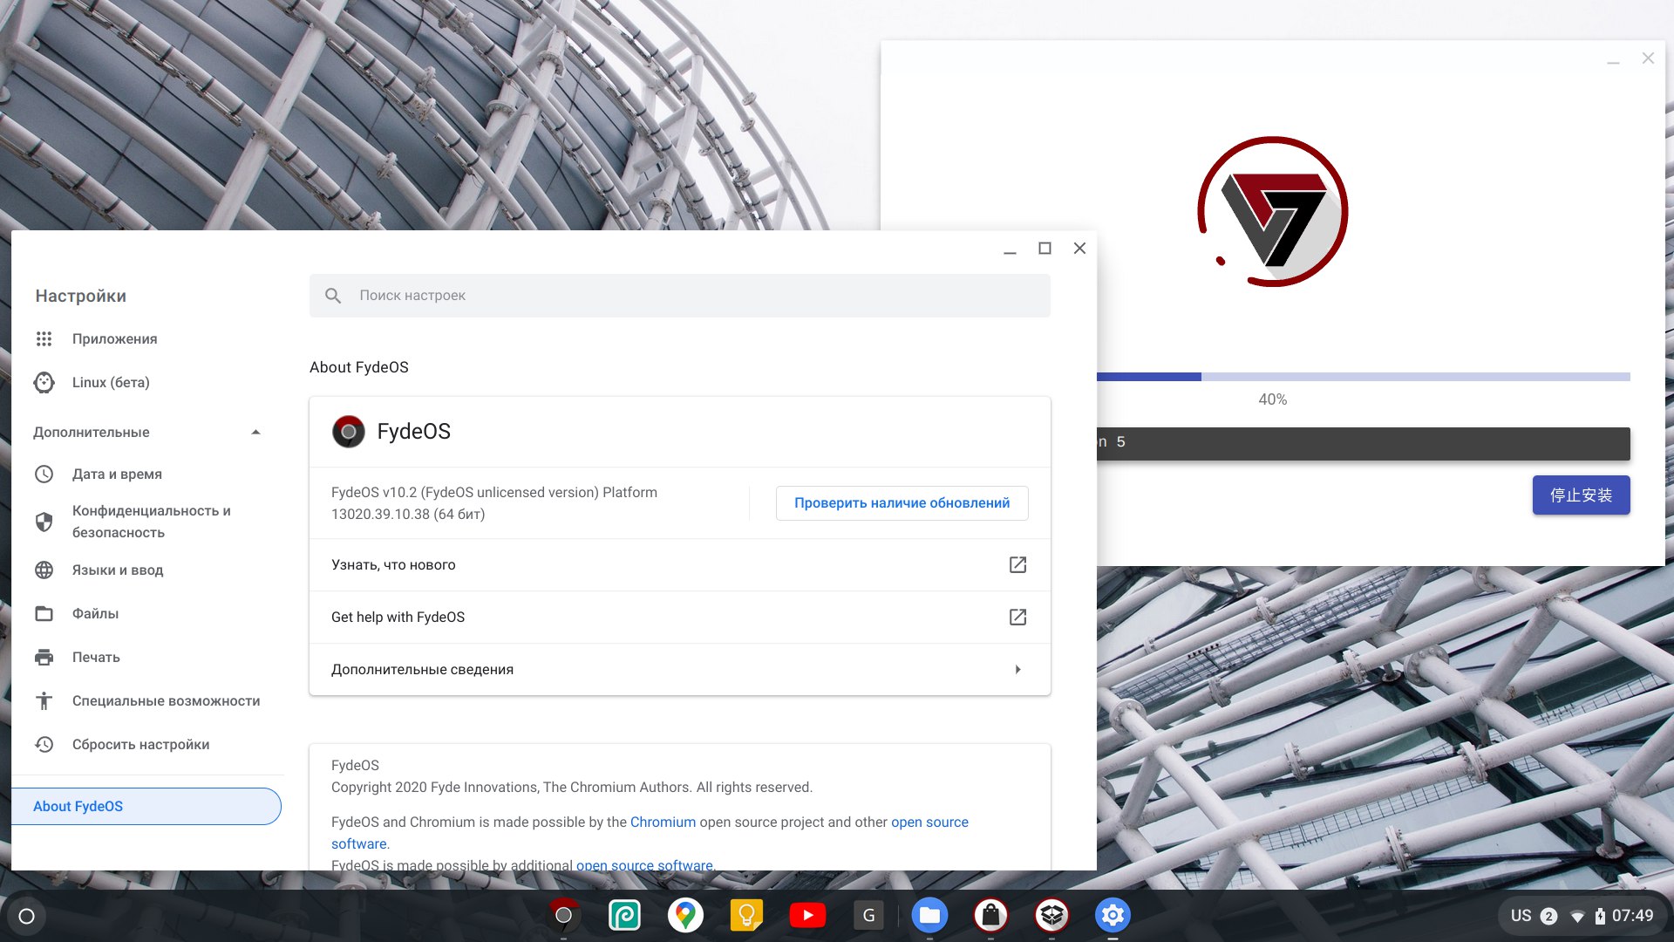This screenshot has height=942, width=1674.
Task: Click the shield icon for privacy settings
Action: click(44, 522)
